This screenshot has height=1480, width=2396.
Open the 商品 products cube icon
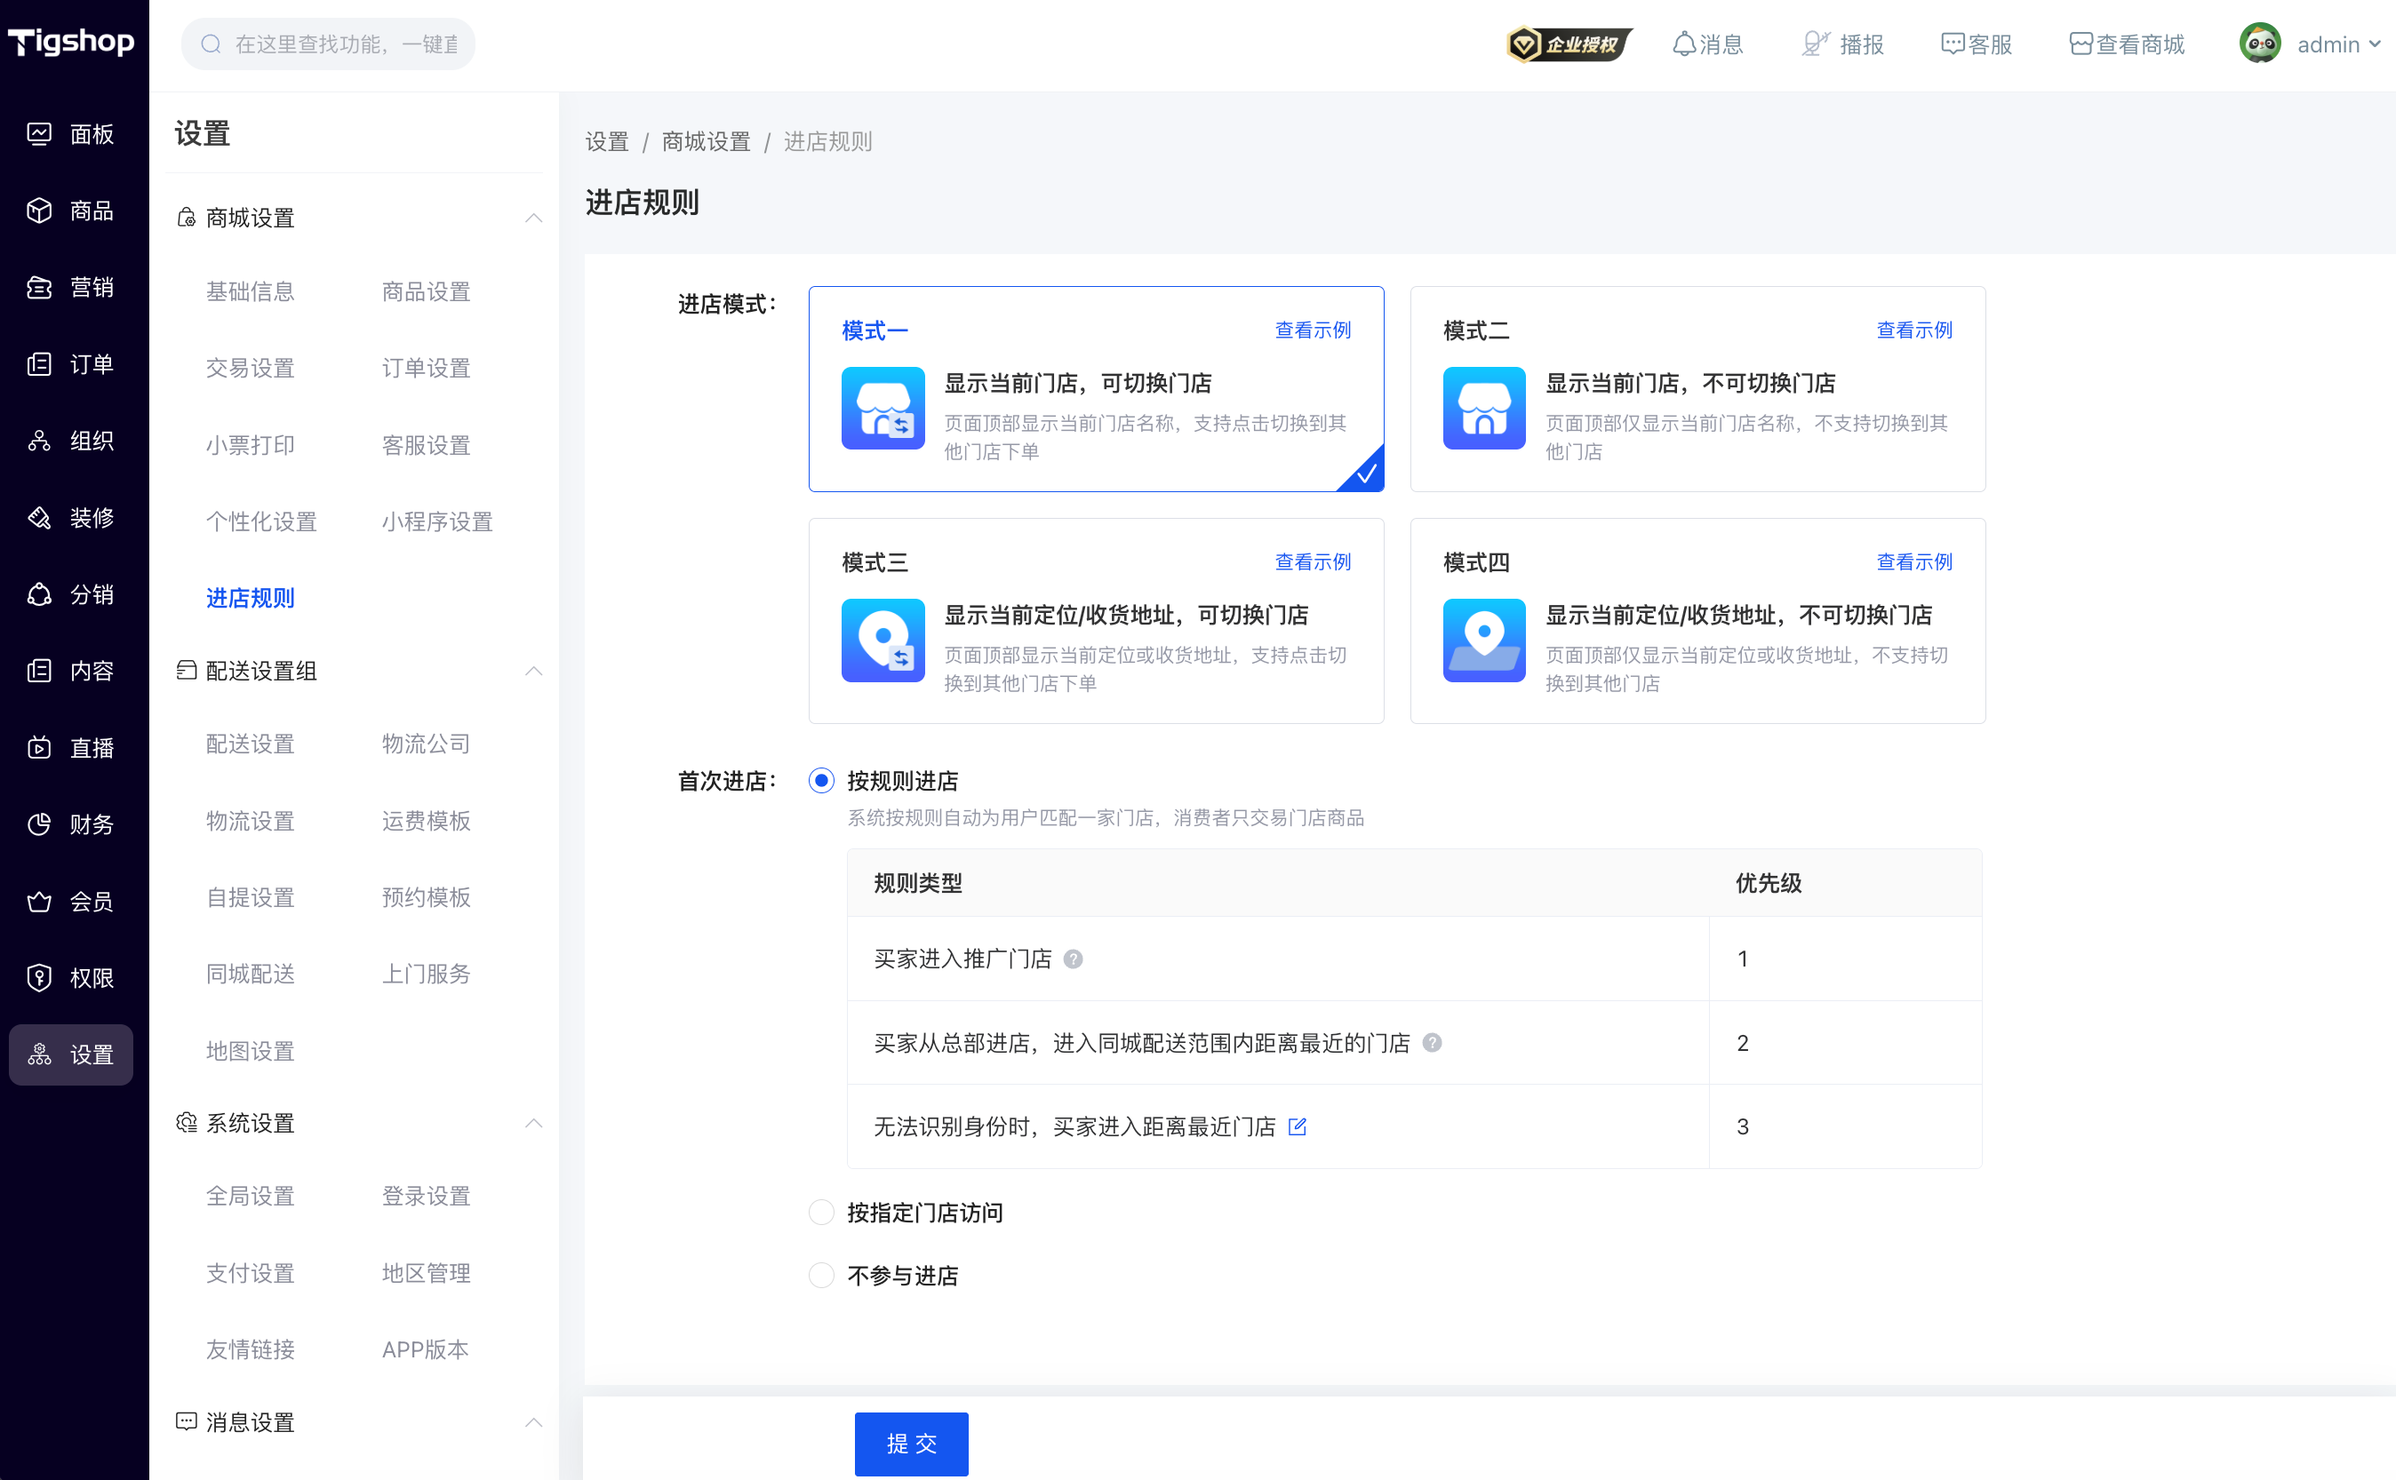click(x=39, y=211)
